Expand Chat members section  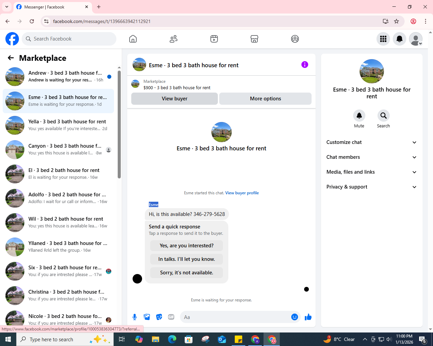click(372, 157)
